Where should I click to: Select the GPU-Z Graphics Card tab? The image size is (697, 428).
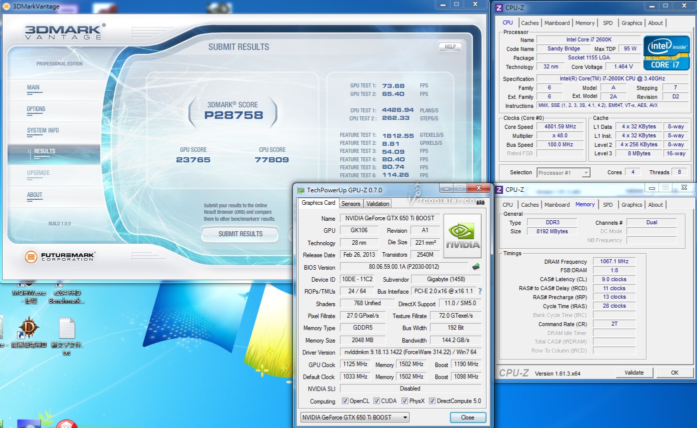click(x=318, y=203)
